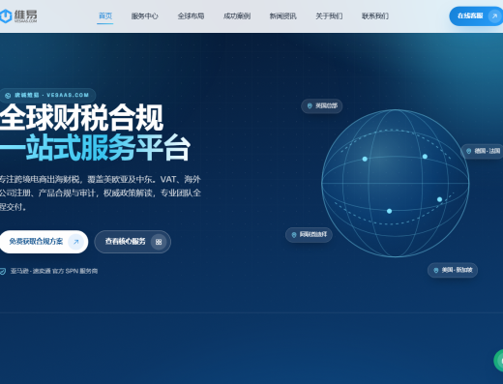
Task: Select the 迪拜 location label
Action: (x=309, y=235)
